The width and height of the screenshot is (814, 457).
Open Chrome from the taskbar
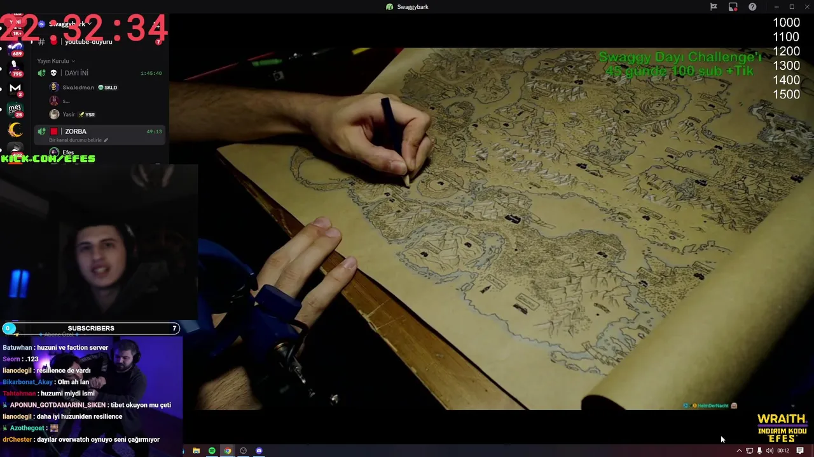228,451
